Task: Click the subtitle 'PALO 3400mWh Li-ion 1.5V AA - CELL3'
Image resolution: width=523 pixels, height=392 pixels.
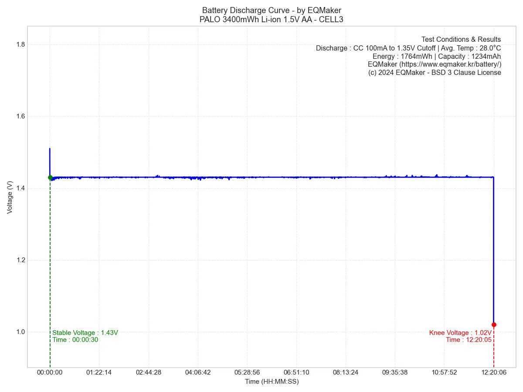Action: (272, 19)
